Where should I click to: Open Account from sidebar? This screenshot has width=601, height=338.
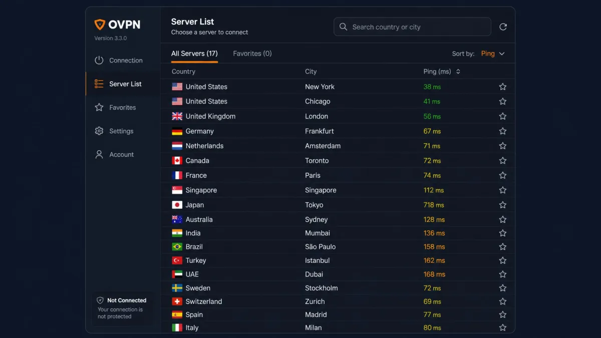[x=123, y=154]
